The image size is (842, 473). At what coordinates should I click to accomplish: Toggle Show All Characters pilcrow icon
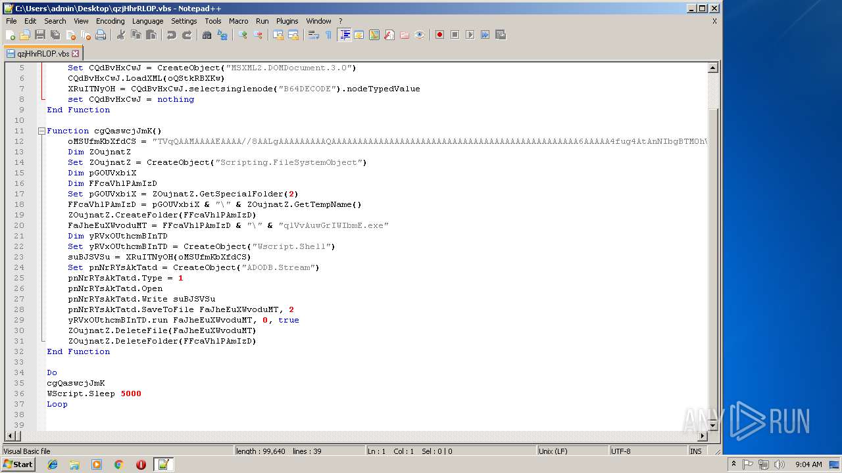[x=328, y=35]
